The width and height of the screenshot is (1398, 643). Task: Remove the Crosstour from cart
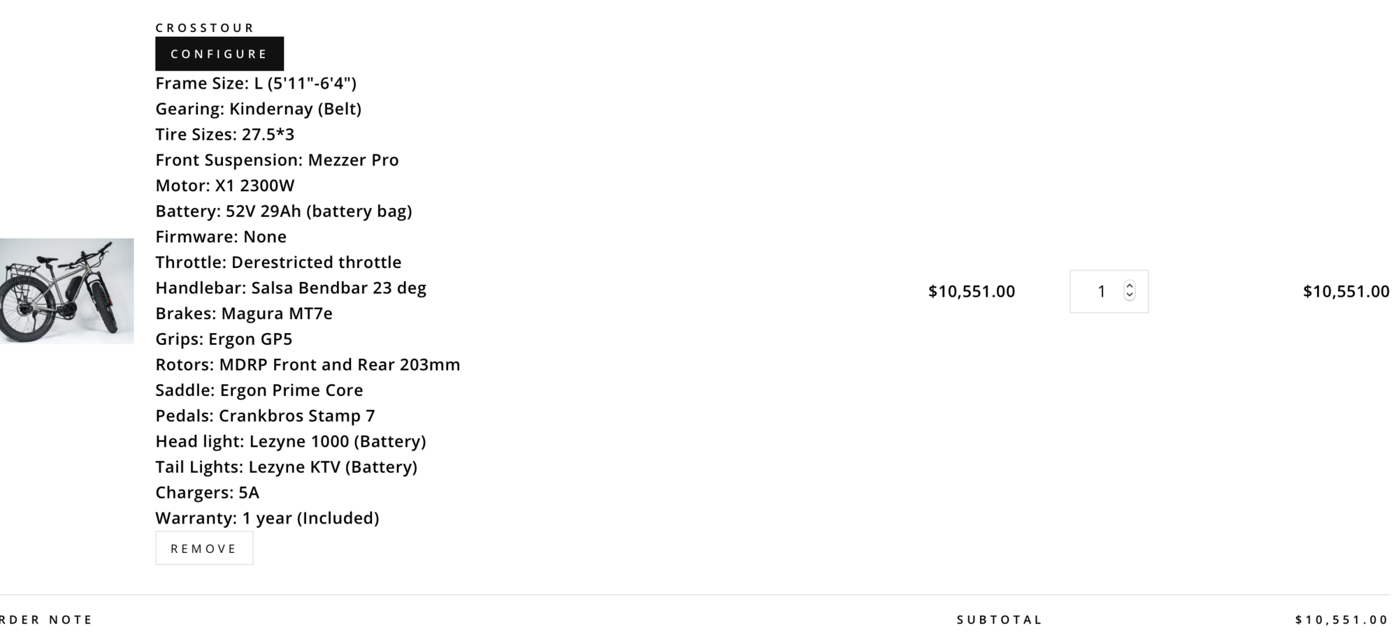click(x=204, y=549)
